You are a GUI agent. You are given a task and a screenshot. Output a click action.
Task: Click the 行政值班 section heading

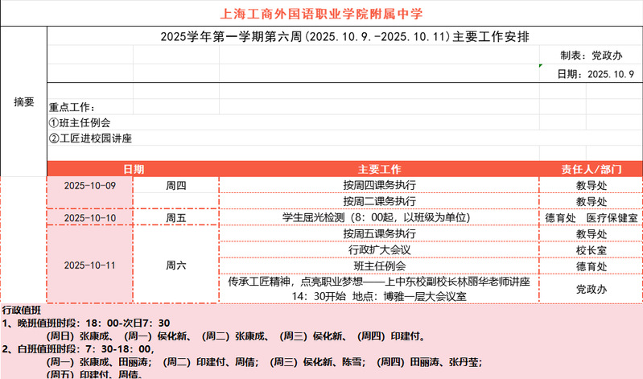[22, 310]
